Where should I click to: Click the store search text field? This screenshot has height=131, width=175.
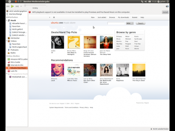(116, 23)
